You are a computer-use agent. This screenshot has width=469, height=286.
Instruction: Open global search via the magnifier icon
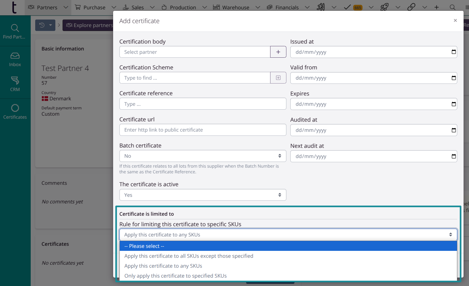[453, 7]
